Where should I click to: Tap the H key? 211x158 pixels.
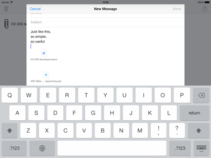112,113
